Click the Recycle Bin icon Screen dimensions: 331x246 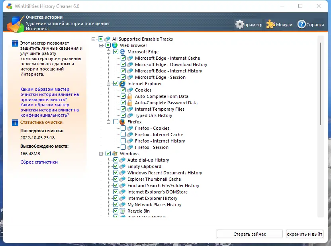point(122,211)
